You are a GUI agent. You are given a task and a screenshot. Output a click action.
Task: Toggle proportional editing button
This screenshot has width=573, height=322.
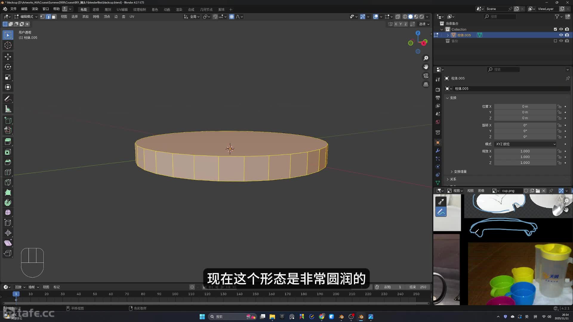pyautogui.click(x=232, y=17)
